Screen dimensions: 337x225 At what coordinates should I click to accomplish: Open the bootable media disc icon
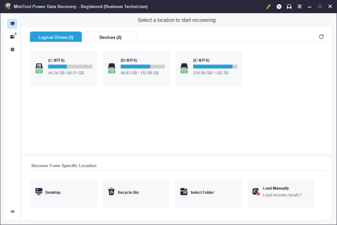(279, 7)
